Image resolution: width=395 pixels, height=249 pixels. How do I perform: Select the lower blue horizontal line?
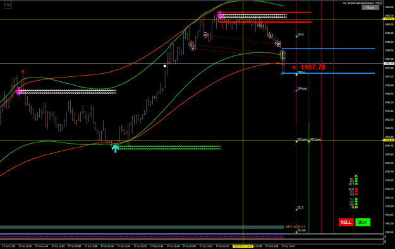pyautogui.click(x=328, y=73)
